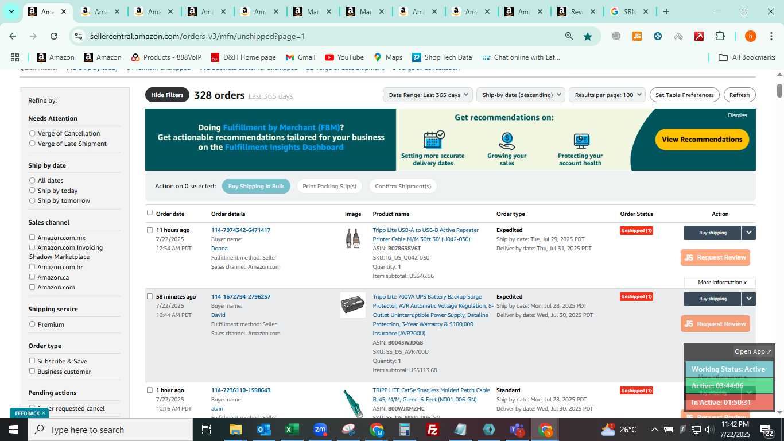Open FileZilla from the taskbar

point(433,430)
